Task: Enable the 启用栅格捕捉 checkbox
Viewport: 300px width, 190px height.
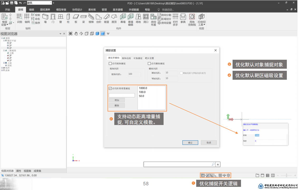Action: pyautogui.click(x=149, y=63)
